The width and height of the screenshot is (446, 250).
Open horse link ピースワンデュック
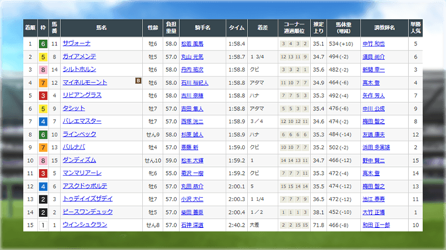(x=87, y=212)
